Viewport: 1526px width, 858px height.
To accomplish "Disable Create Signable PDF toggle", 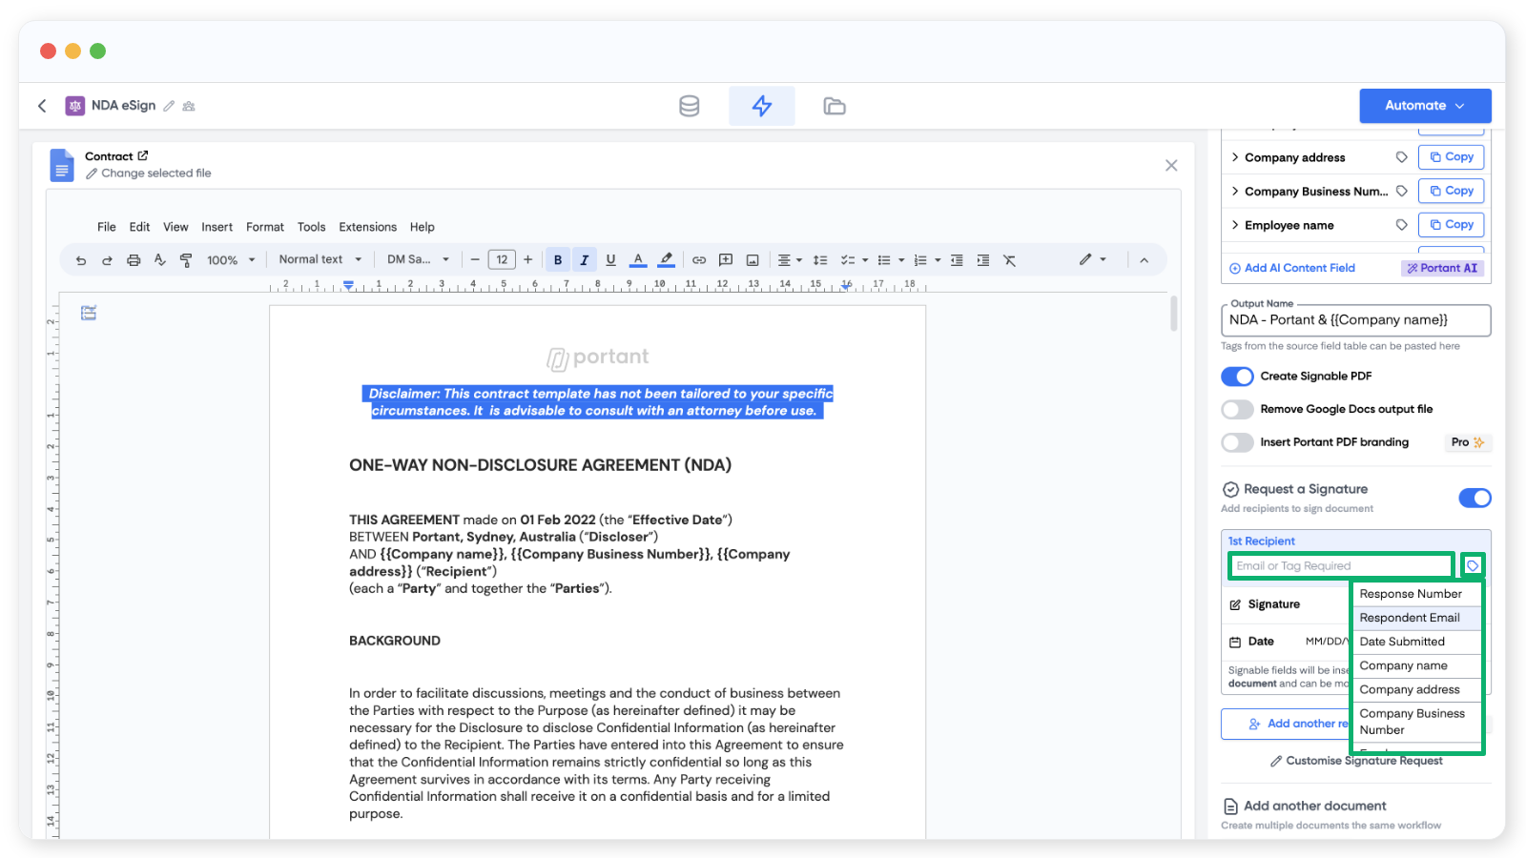I will pos(1237,377).
